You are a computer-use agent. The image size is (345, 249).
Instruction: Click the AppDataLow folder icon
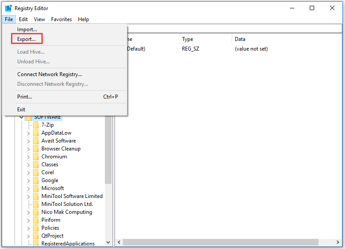tap(36, 133)
